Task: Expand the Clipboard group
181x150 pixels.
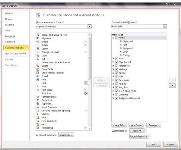Action: coord(120,41)
